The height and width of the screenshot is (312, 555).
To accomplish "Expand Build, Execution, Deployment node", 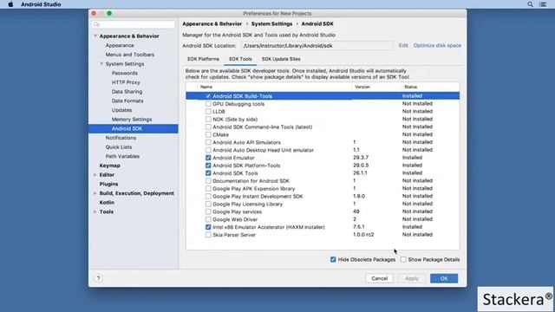I will click(x=95, y=193).
